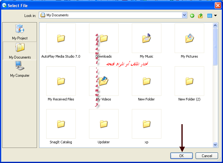The width and height of the screenshot is (223, 163).
Task: Click the xp label text
Action: pos(146,142)
